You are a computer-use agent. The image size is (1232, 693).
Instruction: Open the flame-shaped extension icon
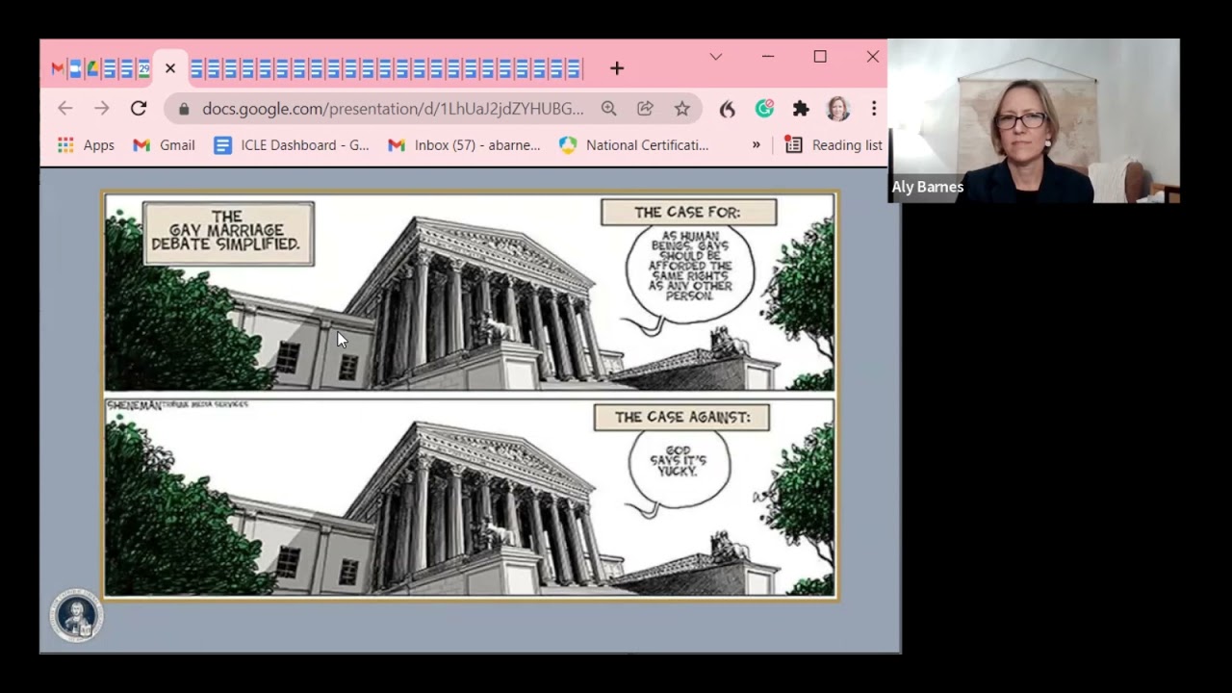click(728, 109)
